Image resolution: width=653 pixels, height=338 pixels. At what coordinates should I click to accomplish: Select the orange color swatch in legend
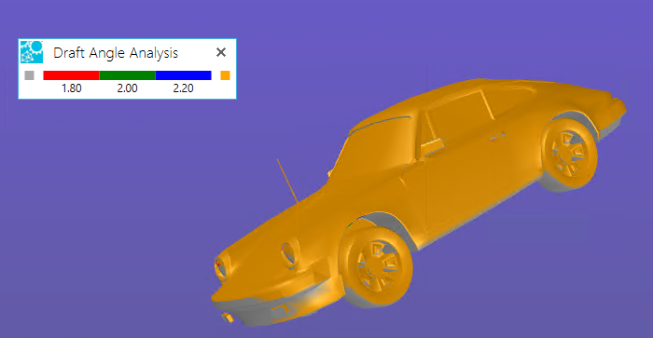click(x=226, y=75)
